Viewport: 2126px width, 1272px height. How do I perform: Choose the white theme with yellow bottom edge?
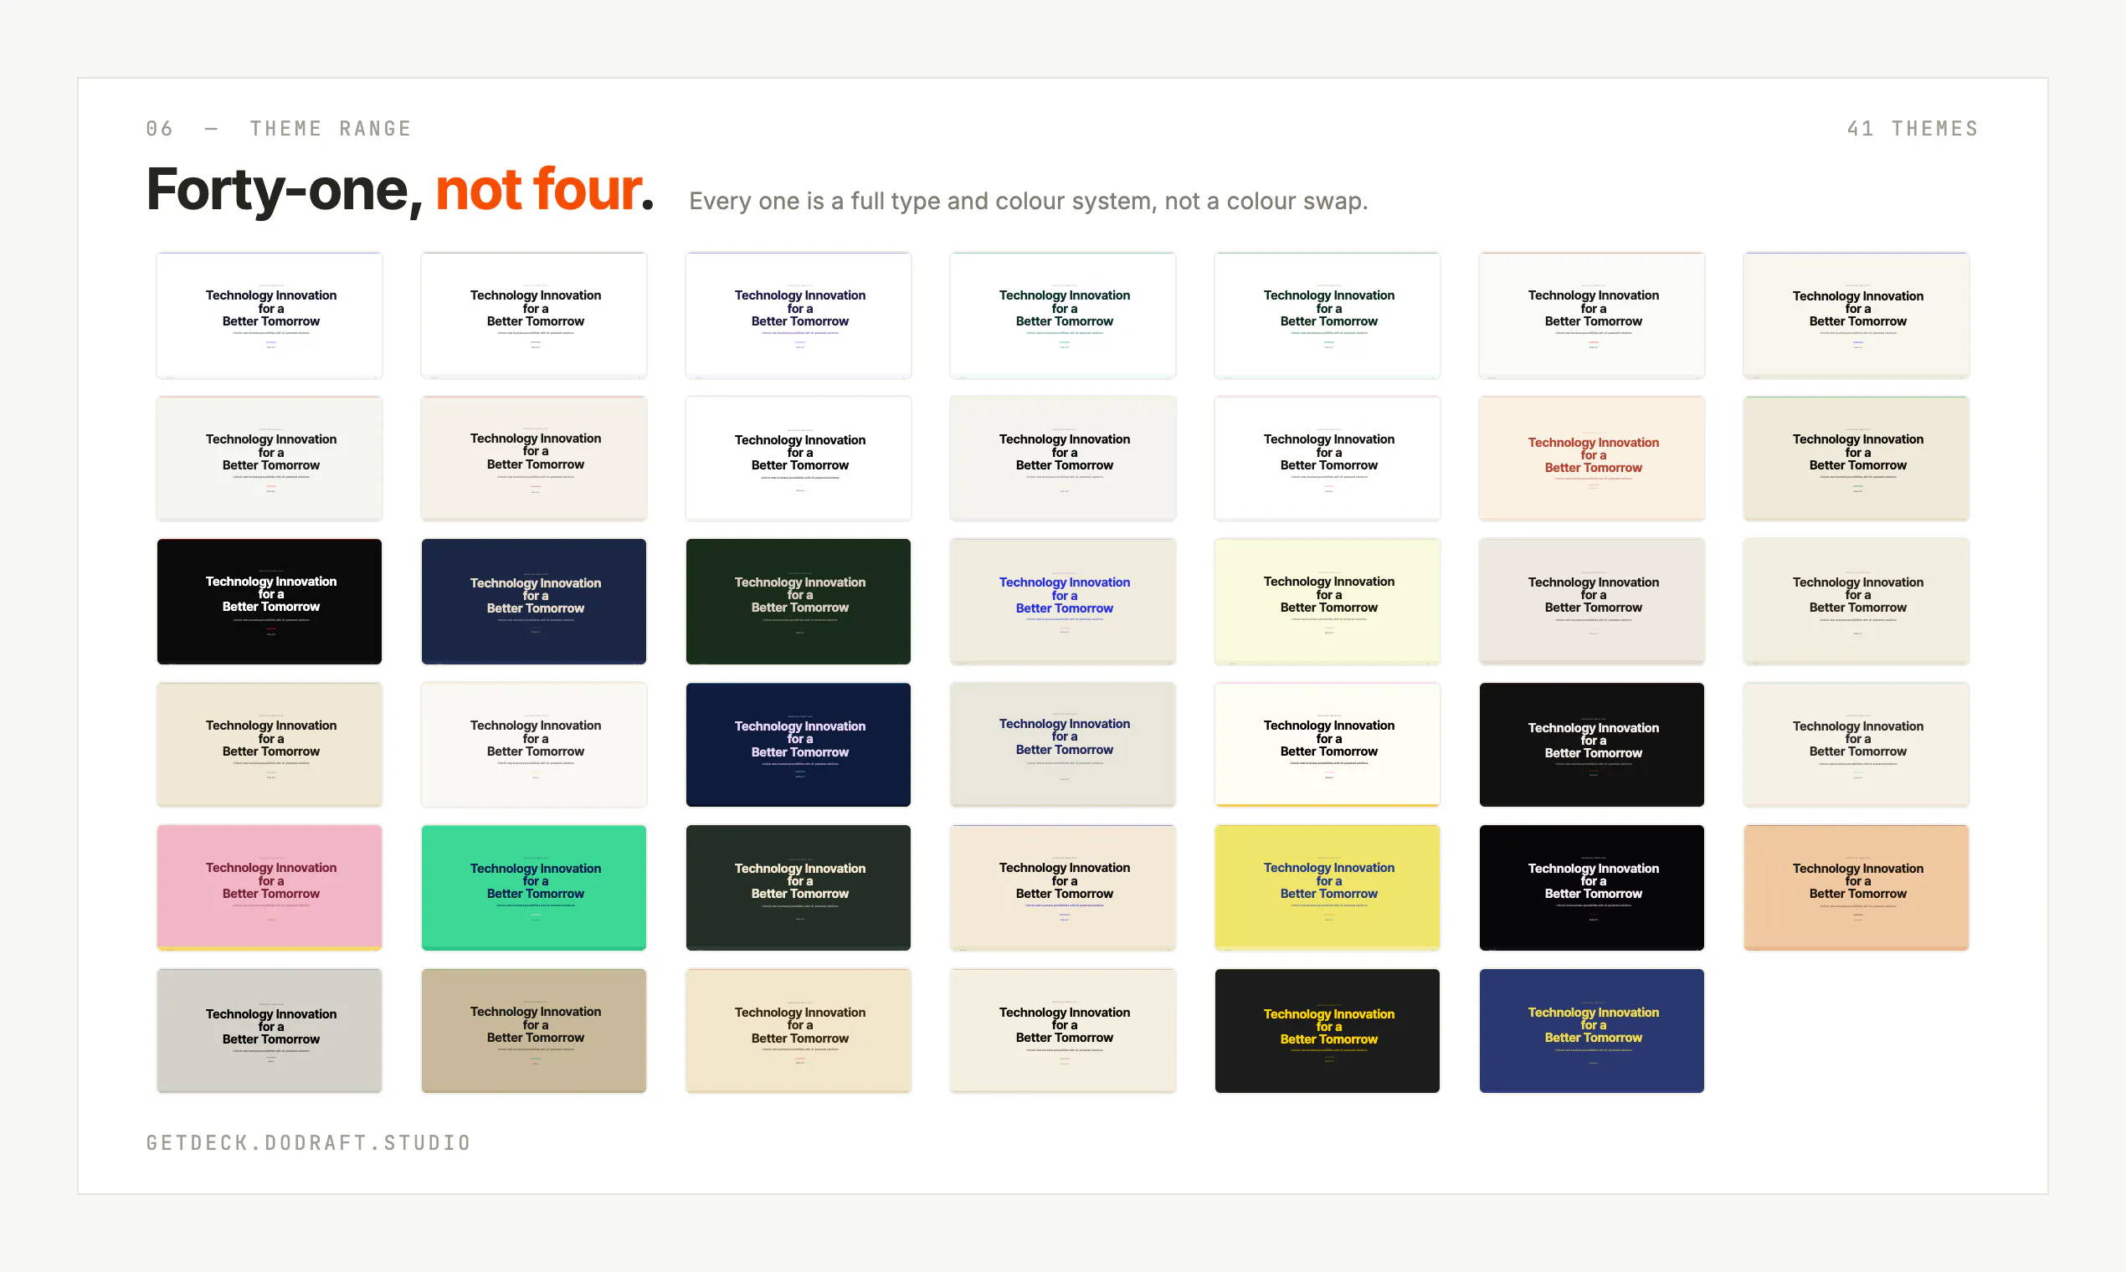[x=1327, y=744]
